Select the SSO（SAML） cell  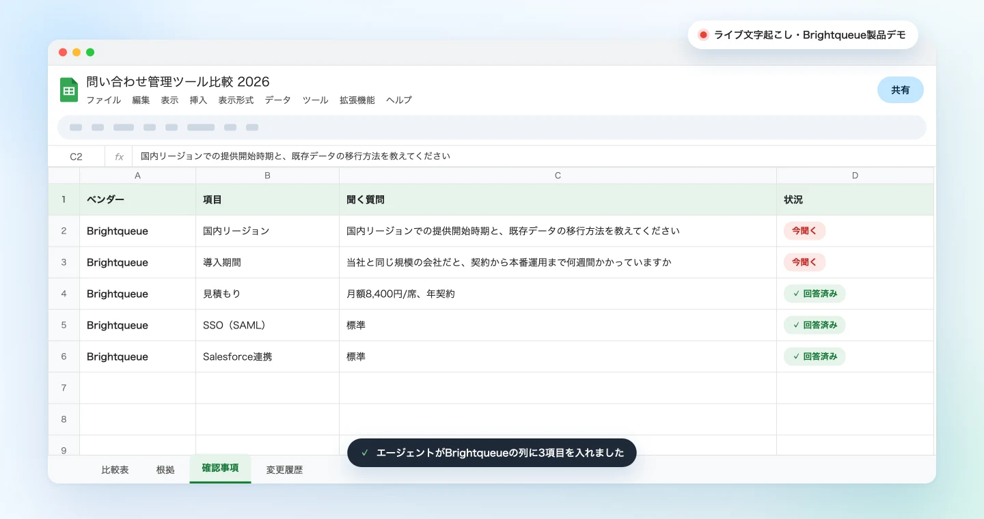click(267, 325)
